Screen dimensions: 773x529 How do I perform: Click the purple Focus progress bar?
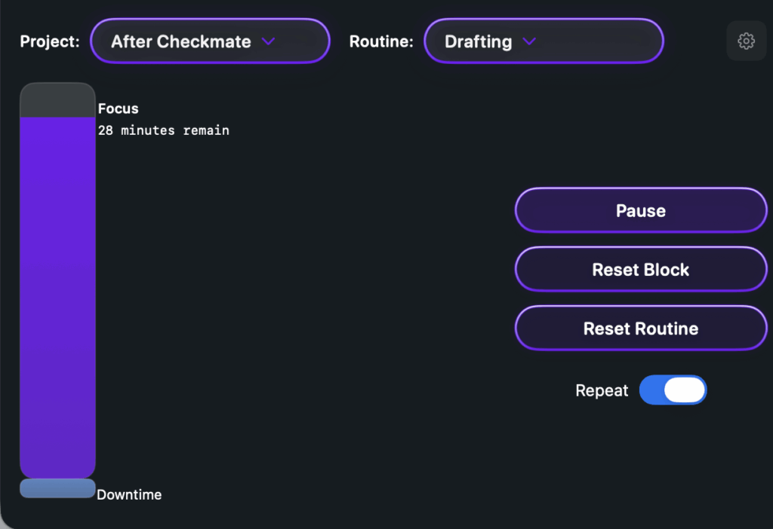coord(57,298)
